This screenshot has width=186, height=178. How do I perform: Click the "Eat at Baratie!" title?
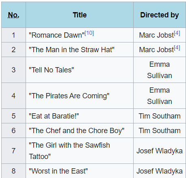pyautogui.click(x=54, y=116)
